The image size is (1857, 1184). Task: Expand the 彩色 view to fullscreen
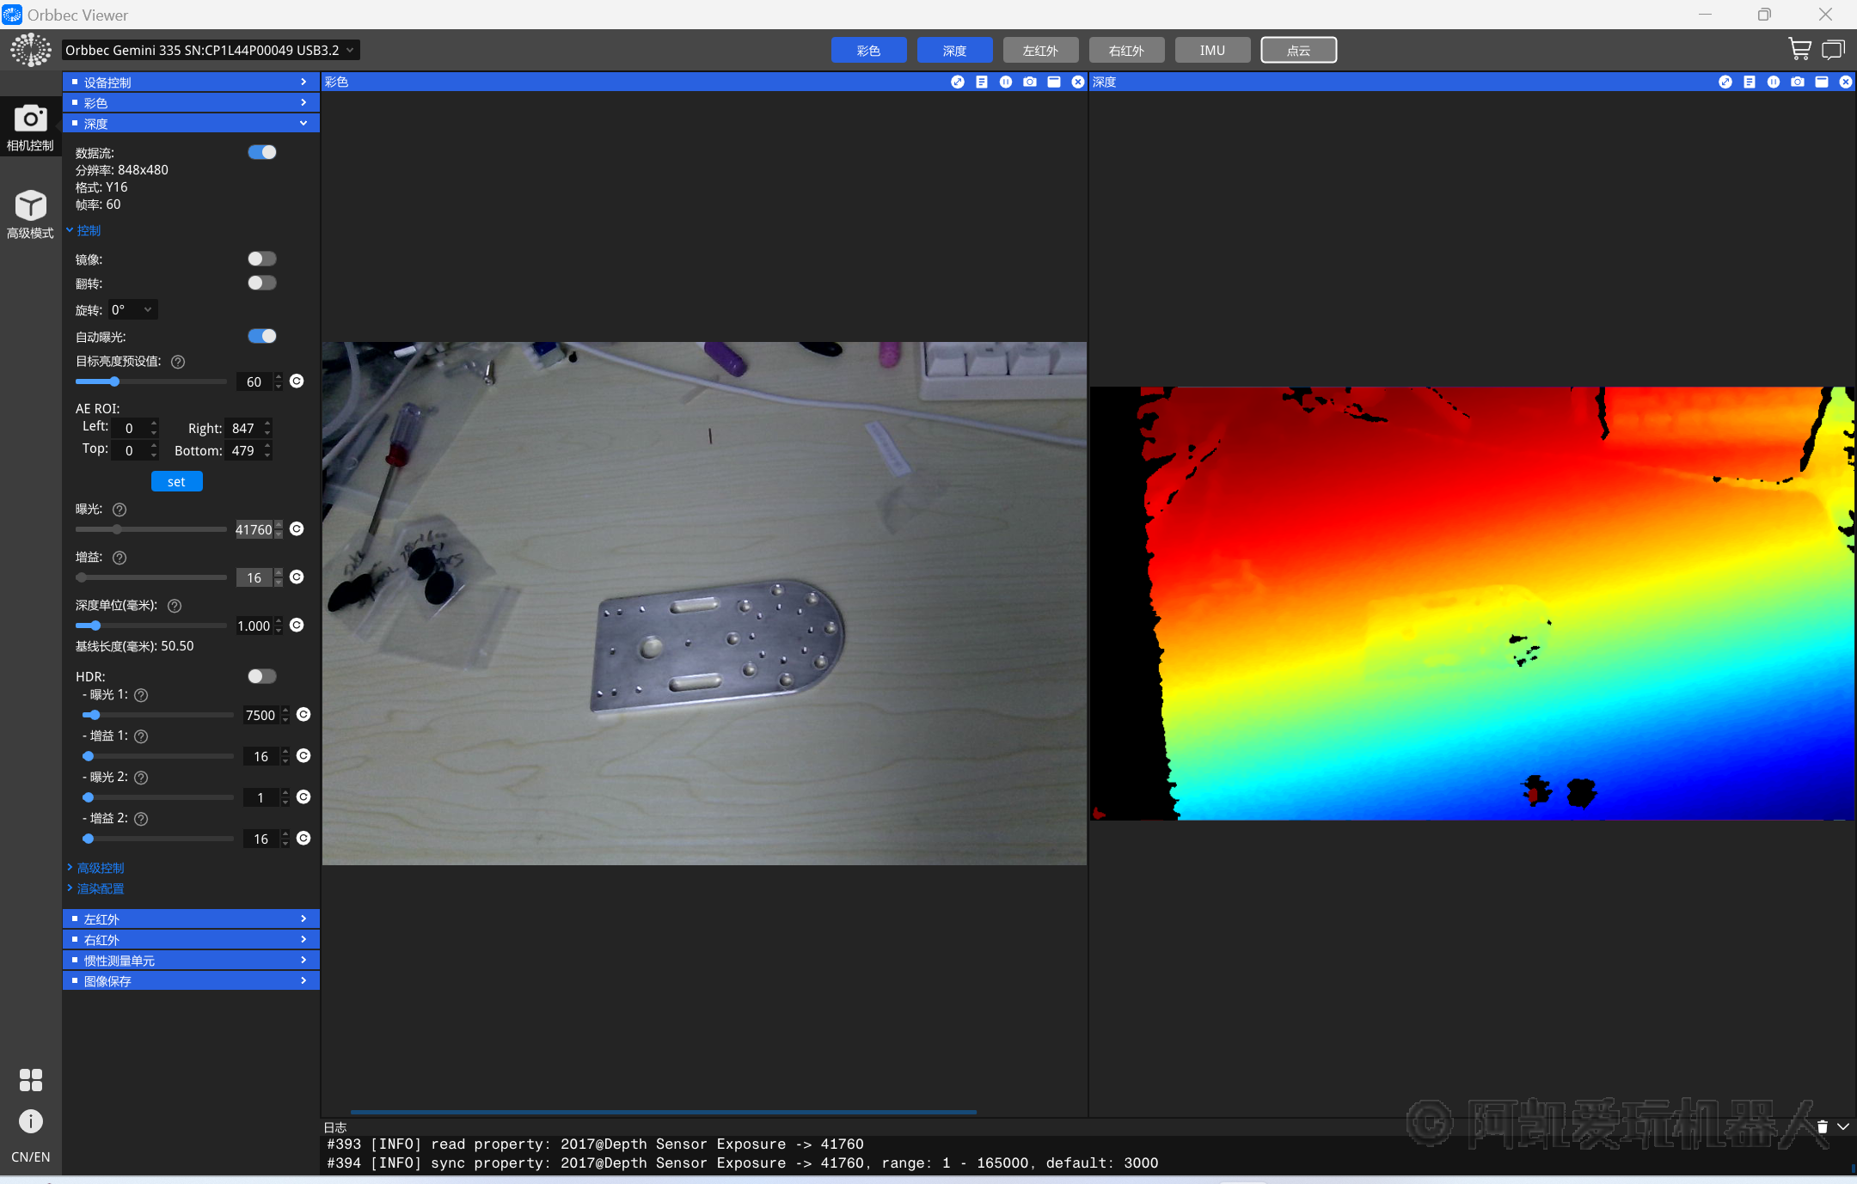(x=957, y=82)
